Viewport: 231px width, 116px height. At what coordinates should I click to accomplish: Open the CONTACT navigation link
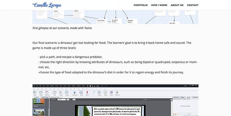coord(193,5)
